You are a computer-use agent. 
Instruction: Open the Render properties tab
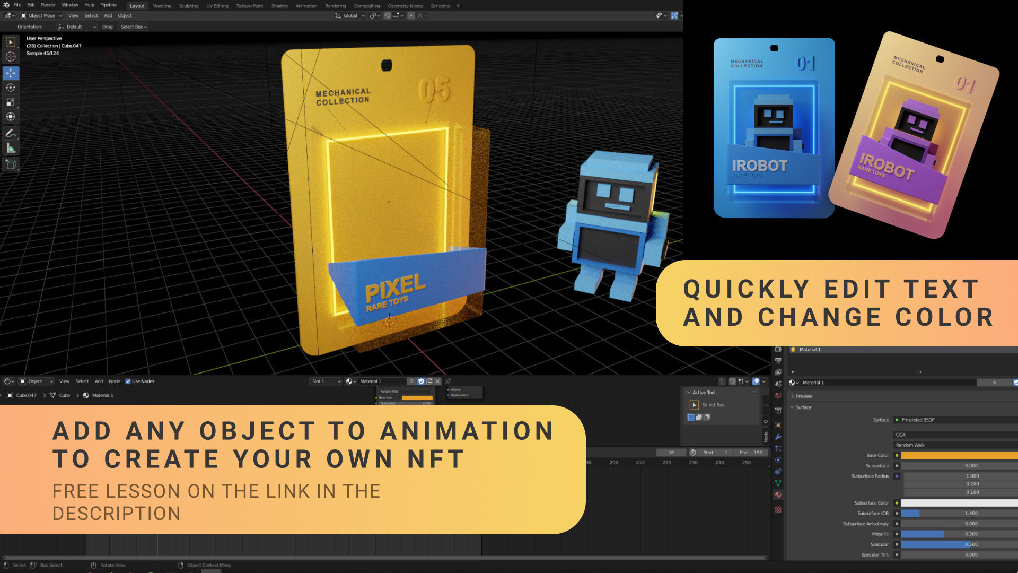click(x=778, y=349)
